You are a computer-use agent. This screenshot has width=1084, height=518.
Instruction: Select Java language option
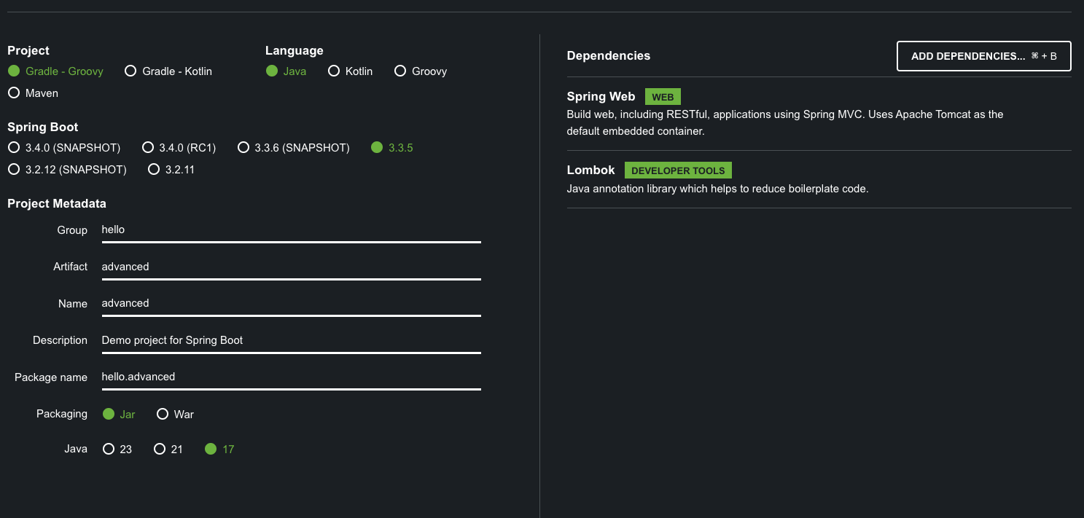click(286, 71)
